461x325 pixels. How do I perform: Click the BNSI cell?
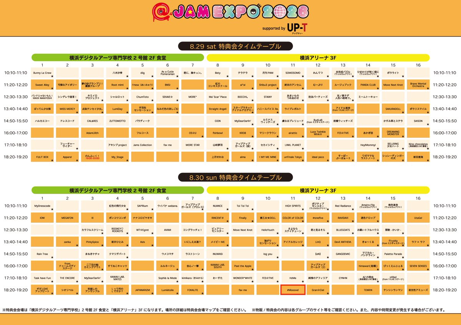[x=168, y=85]
